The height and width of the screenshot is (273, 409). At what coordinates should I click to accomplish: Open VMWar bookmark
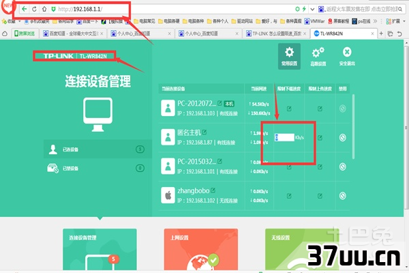pos(314,21)
